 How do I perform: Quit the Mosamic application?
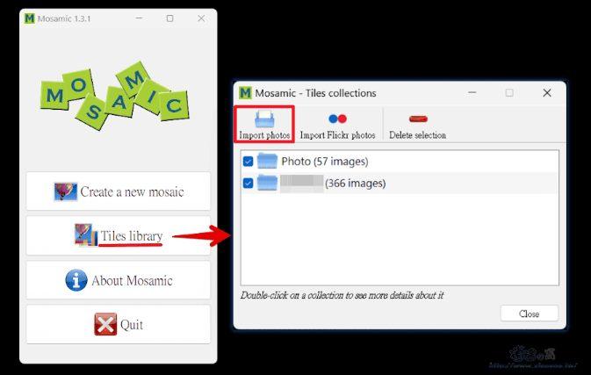[119, 324]
